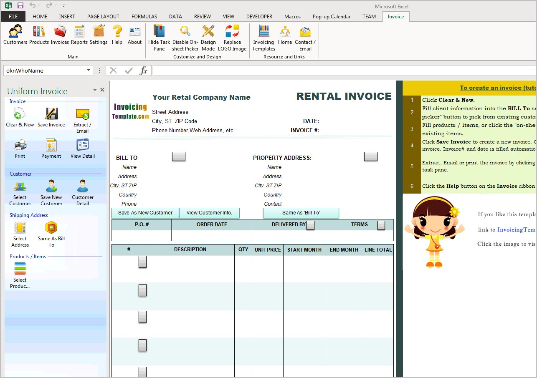The image size is (537, 378).
Task: Click View Detail in task pane
Action: coord(82,149)
